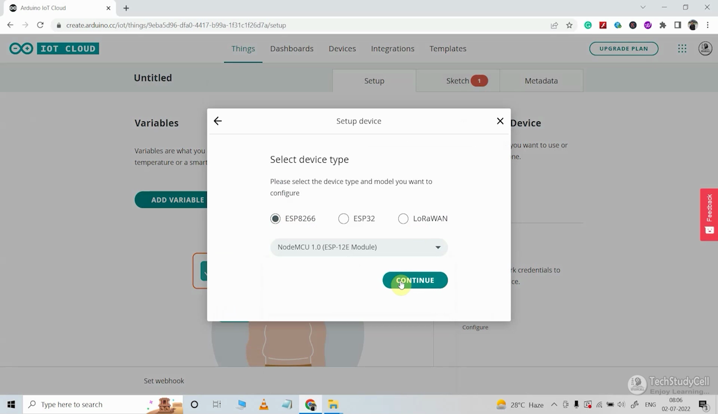
Task: Open File Explorer from the taskbar
Action: (x=333, y=404)
